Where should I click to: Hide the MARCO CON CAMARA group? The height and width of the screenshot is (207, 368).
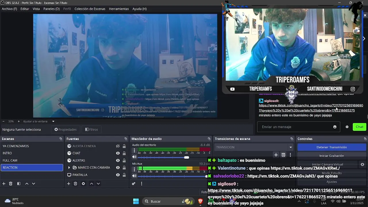[x=118, y=168]
